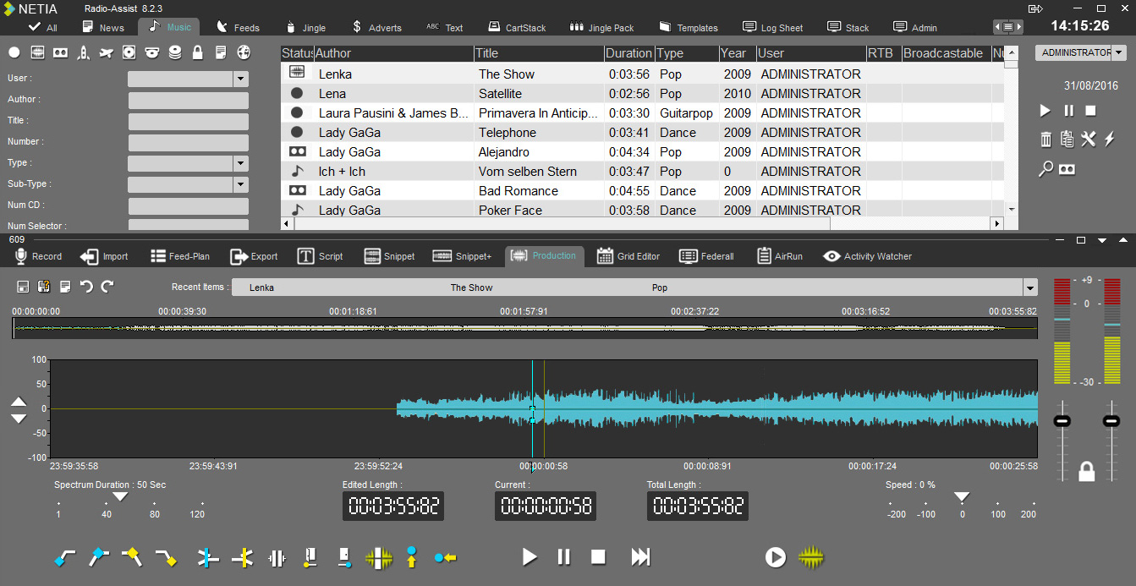Click the globe filter icon
Screen dimensions: 1136x586
[244, 53]
